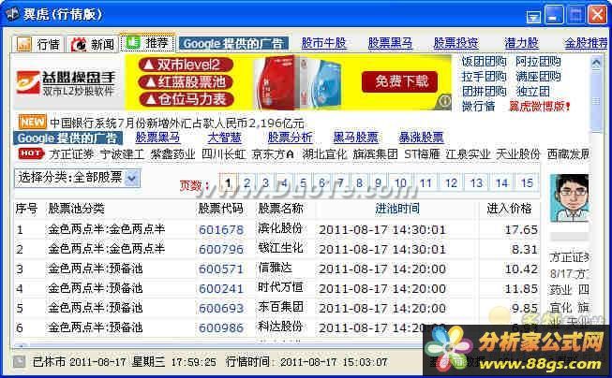Image resolution: width=612 pixels, height=378 pixels.
Task: Go to page 5
Action: [303, 182]
